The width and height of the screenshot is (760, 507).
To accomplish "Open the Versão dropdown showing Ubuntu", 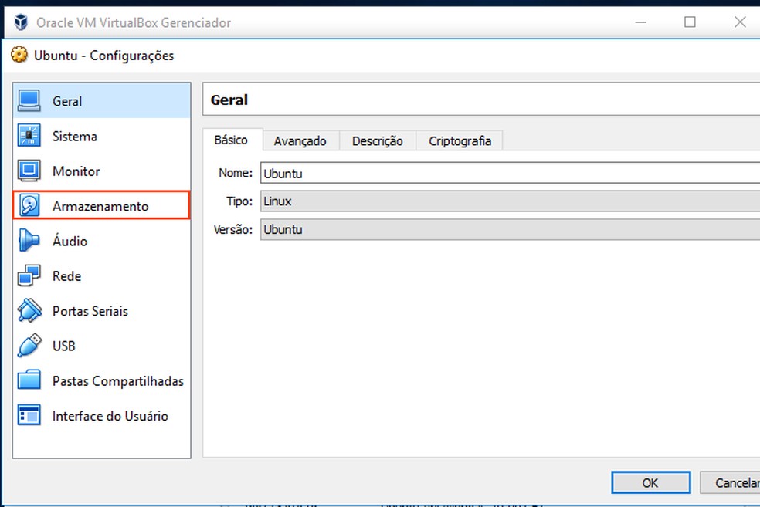I will (x=510, y=229).
